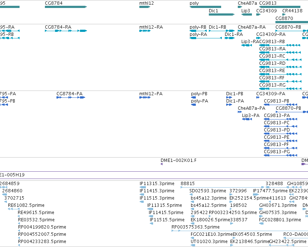Click protein Dic1-PA

coord(229,105)
